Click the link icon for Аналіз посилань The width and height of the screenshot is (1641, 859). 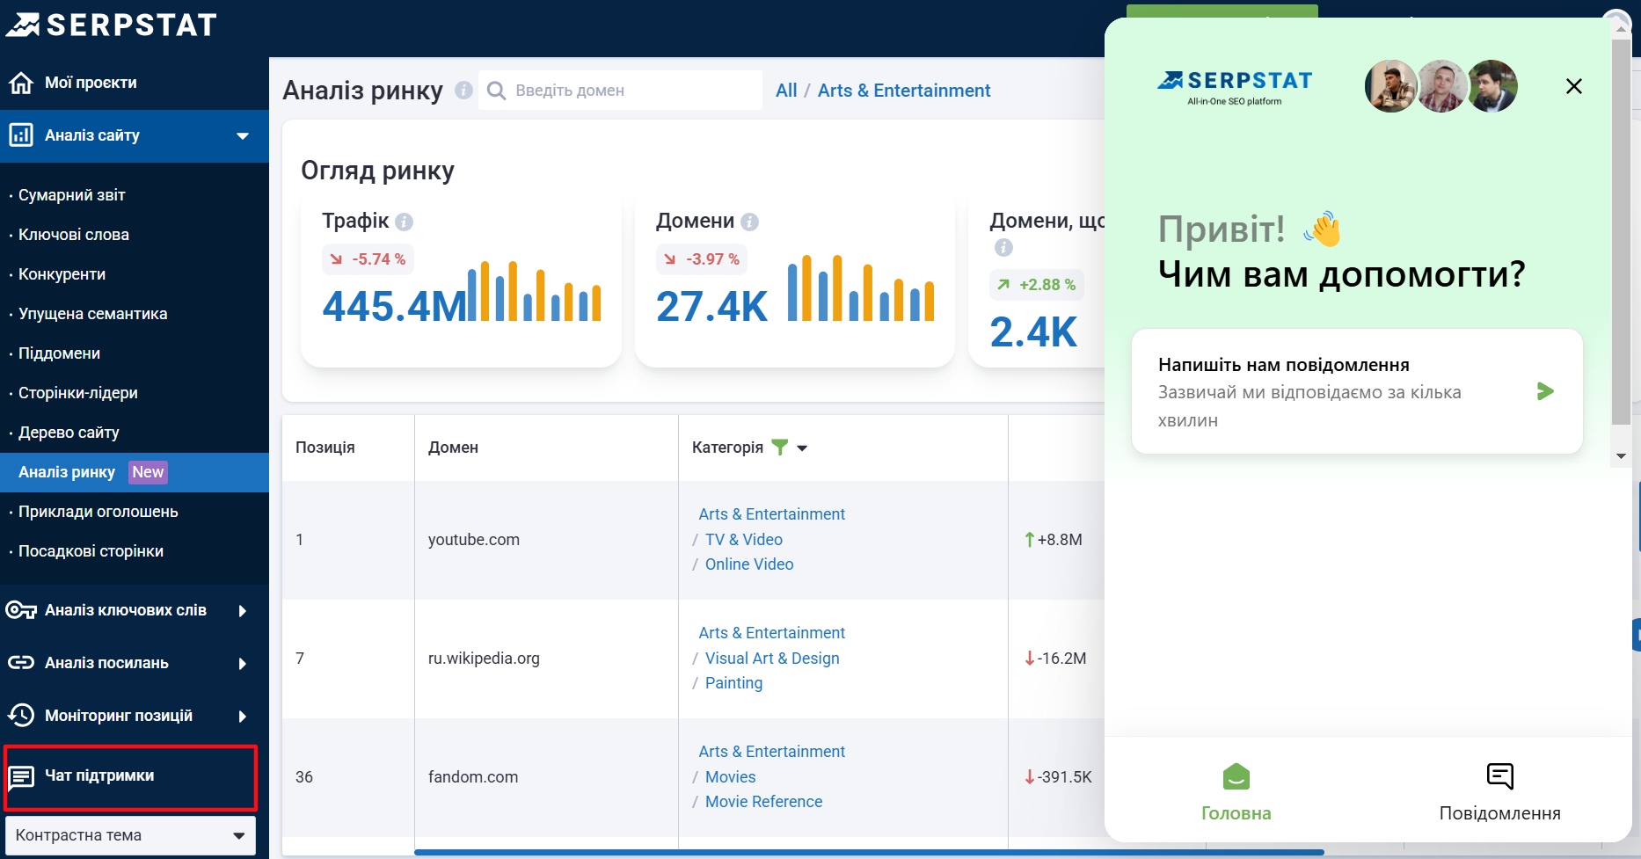coord(21,663)
